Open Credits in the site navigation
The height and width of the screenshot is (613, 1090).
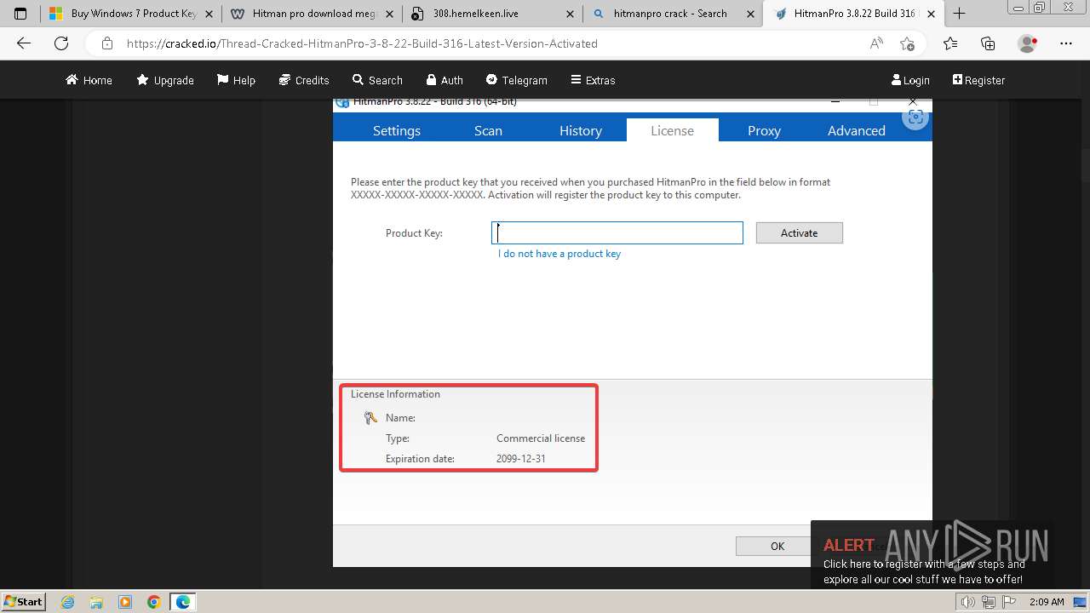click(x=304, y=80)
